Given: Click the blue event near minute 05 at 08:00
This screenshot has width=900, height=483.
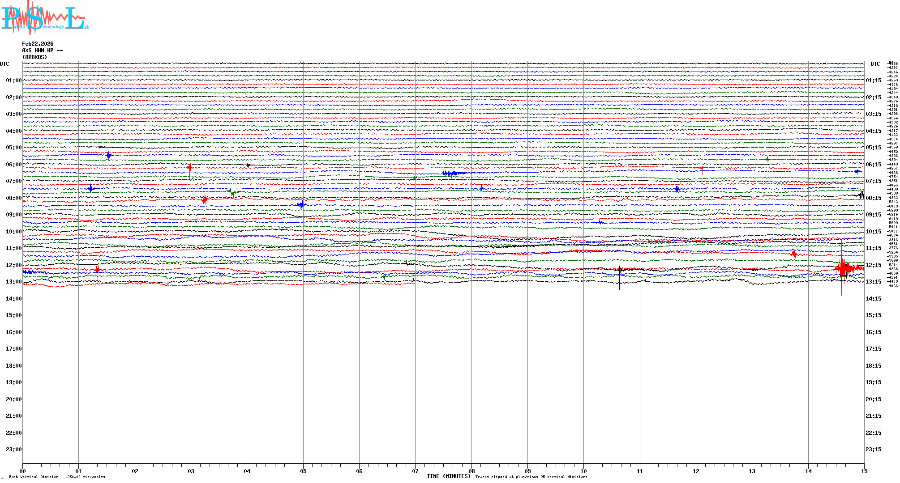Looking at the screenshot, I should point(301,205).
